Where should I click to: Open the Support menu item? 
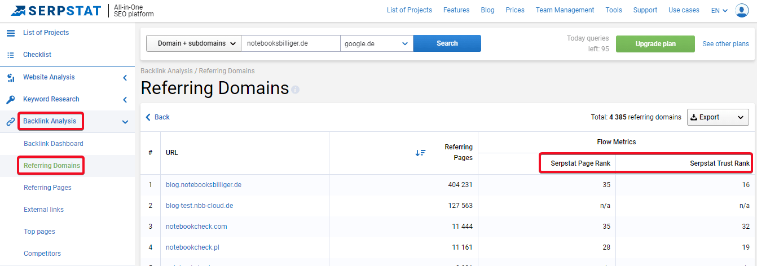pos(645,10)
